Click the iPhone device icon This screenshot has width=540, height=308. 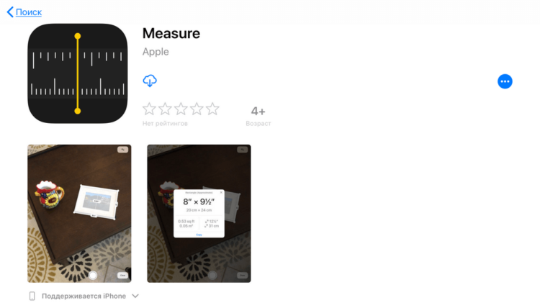(32, 296)
